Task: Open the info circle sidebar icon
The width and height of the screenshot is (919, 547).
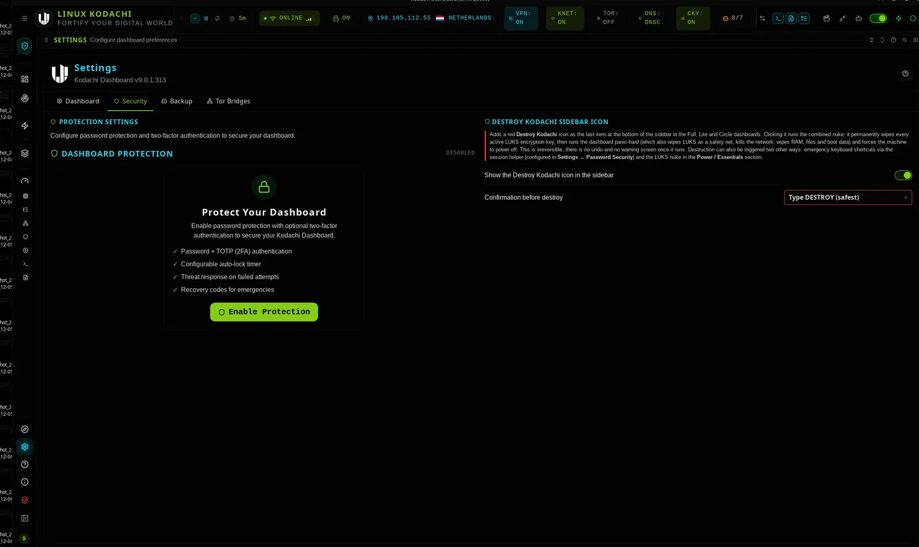Action: (x=25, y=482)
